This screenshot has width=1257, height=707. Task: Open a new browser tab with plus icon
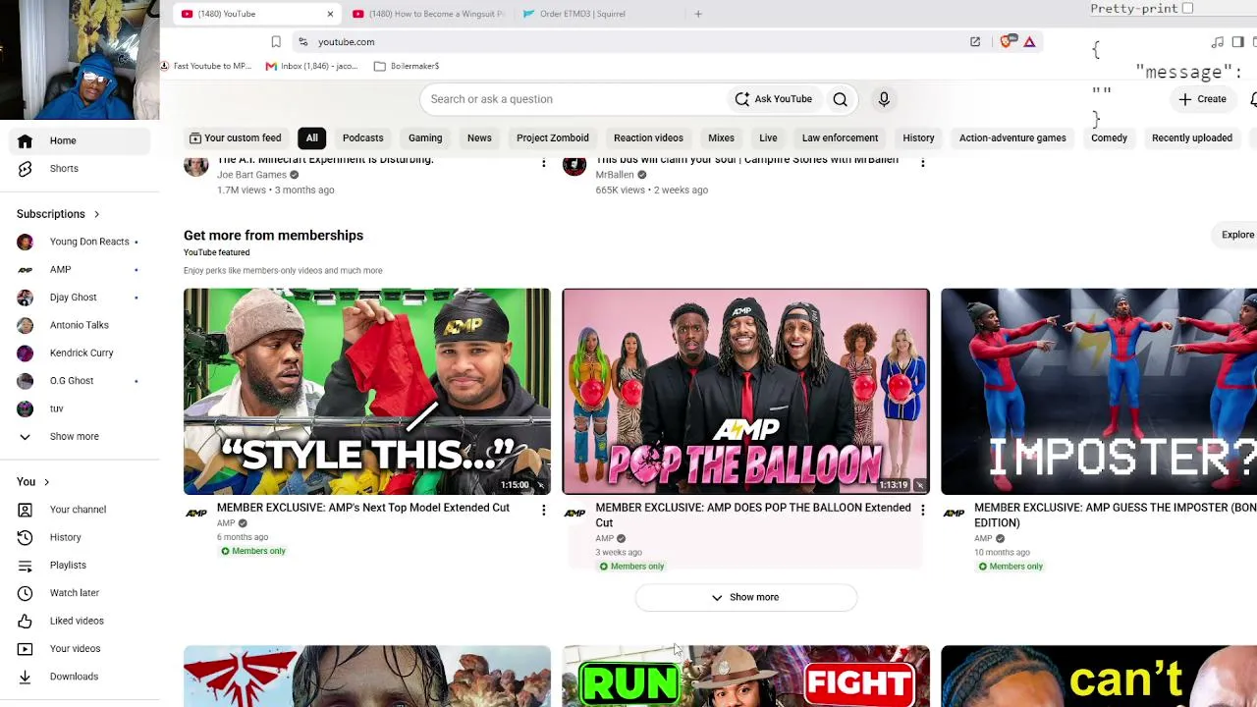[x=698, y=14]
